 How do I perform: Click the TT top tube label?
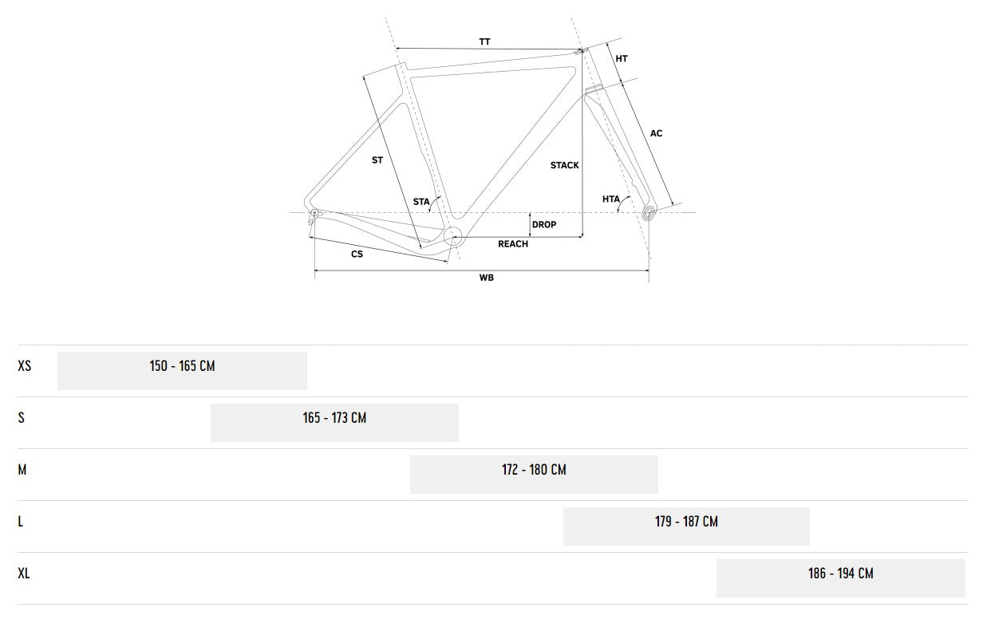click(484, 41)
